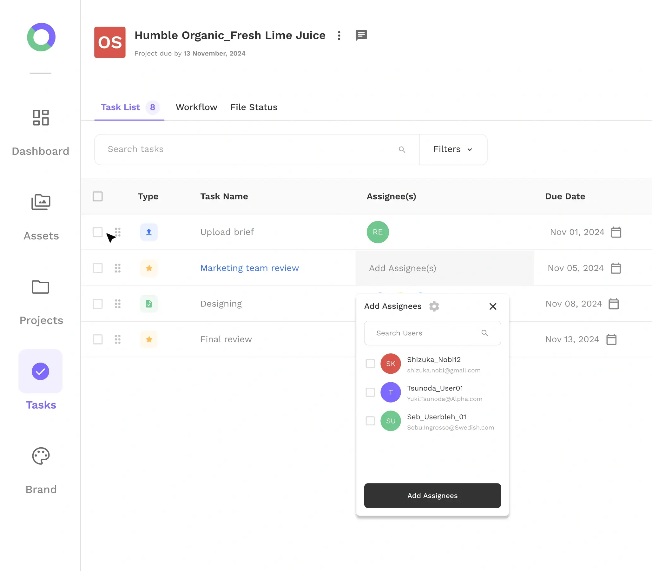
Task: Select Tsunoda_User01 checkbox
Action: (370, 392)
